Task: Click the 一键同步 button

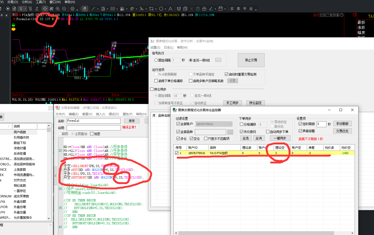Action: point(280,138)
